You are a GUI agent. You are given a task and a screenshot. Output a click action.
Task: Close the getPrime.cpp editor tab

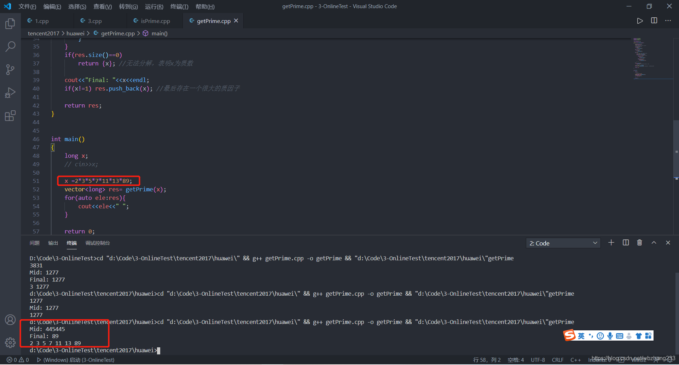tap(236, 21)
